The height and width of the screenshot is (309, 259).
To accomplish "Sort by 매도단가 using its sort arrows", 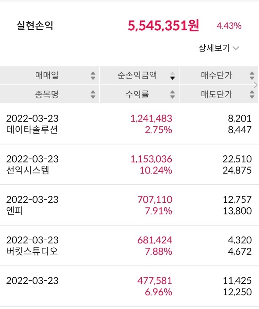I will point(252,95).
